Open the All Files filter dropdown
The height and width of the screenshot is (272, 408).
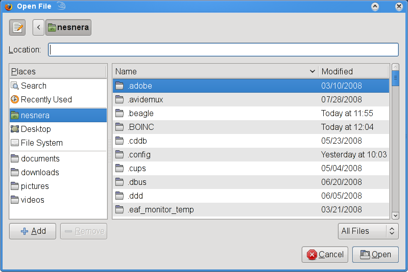coord(368,231)
